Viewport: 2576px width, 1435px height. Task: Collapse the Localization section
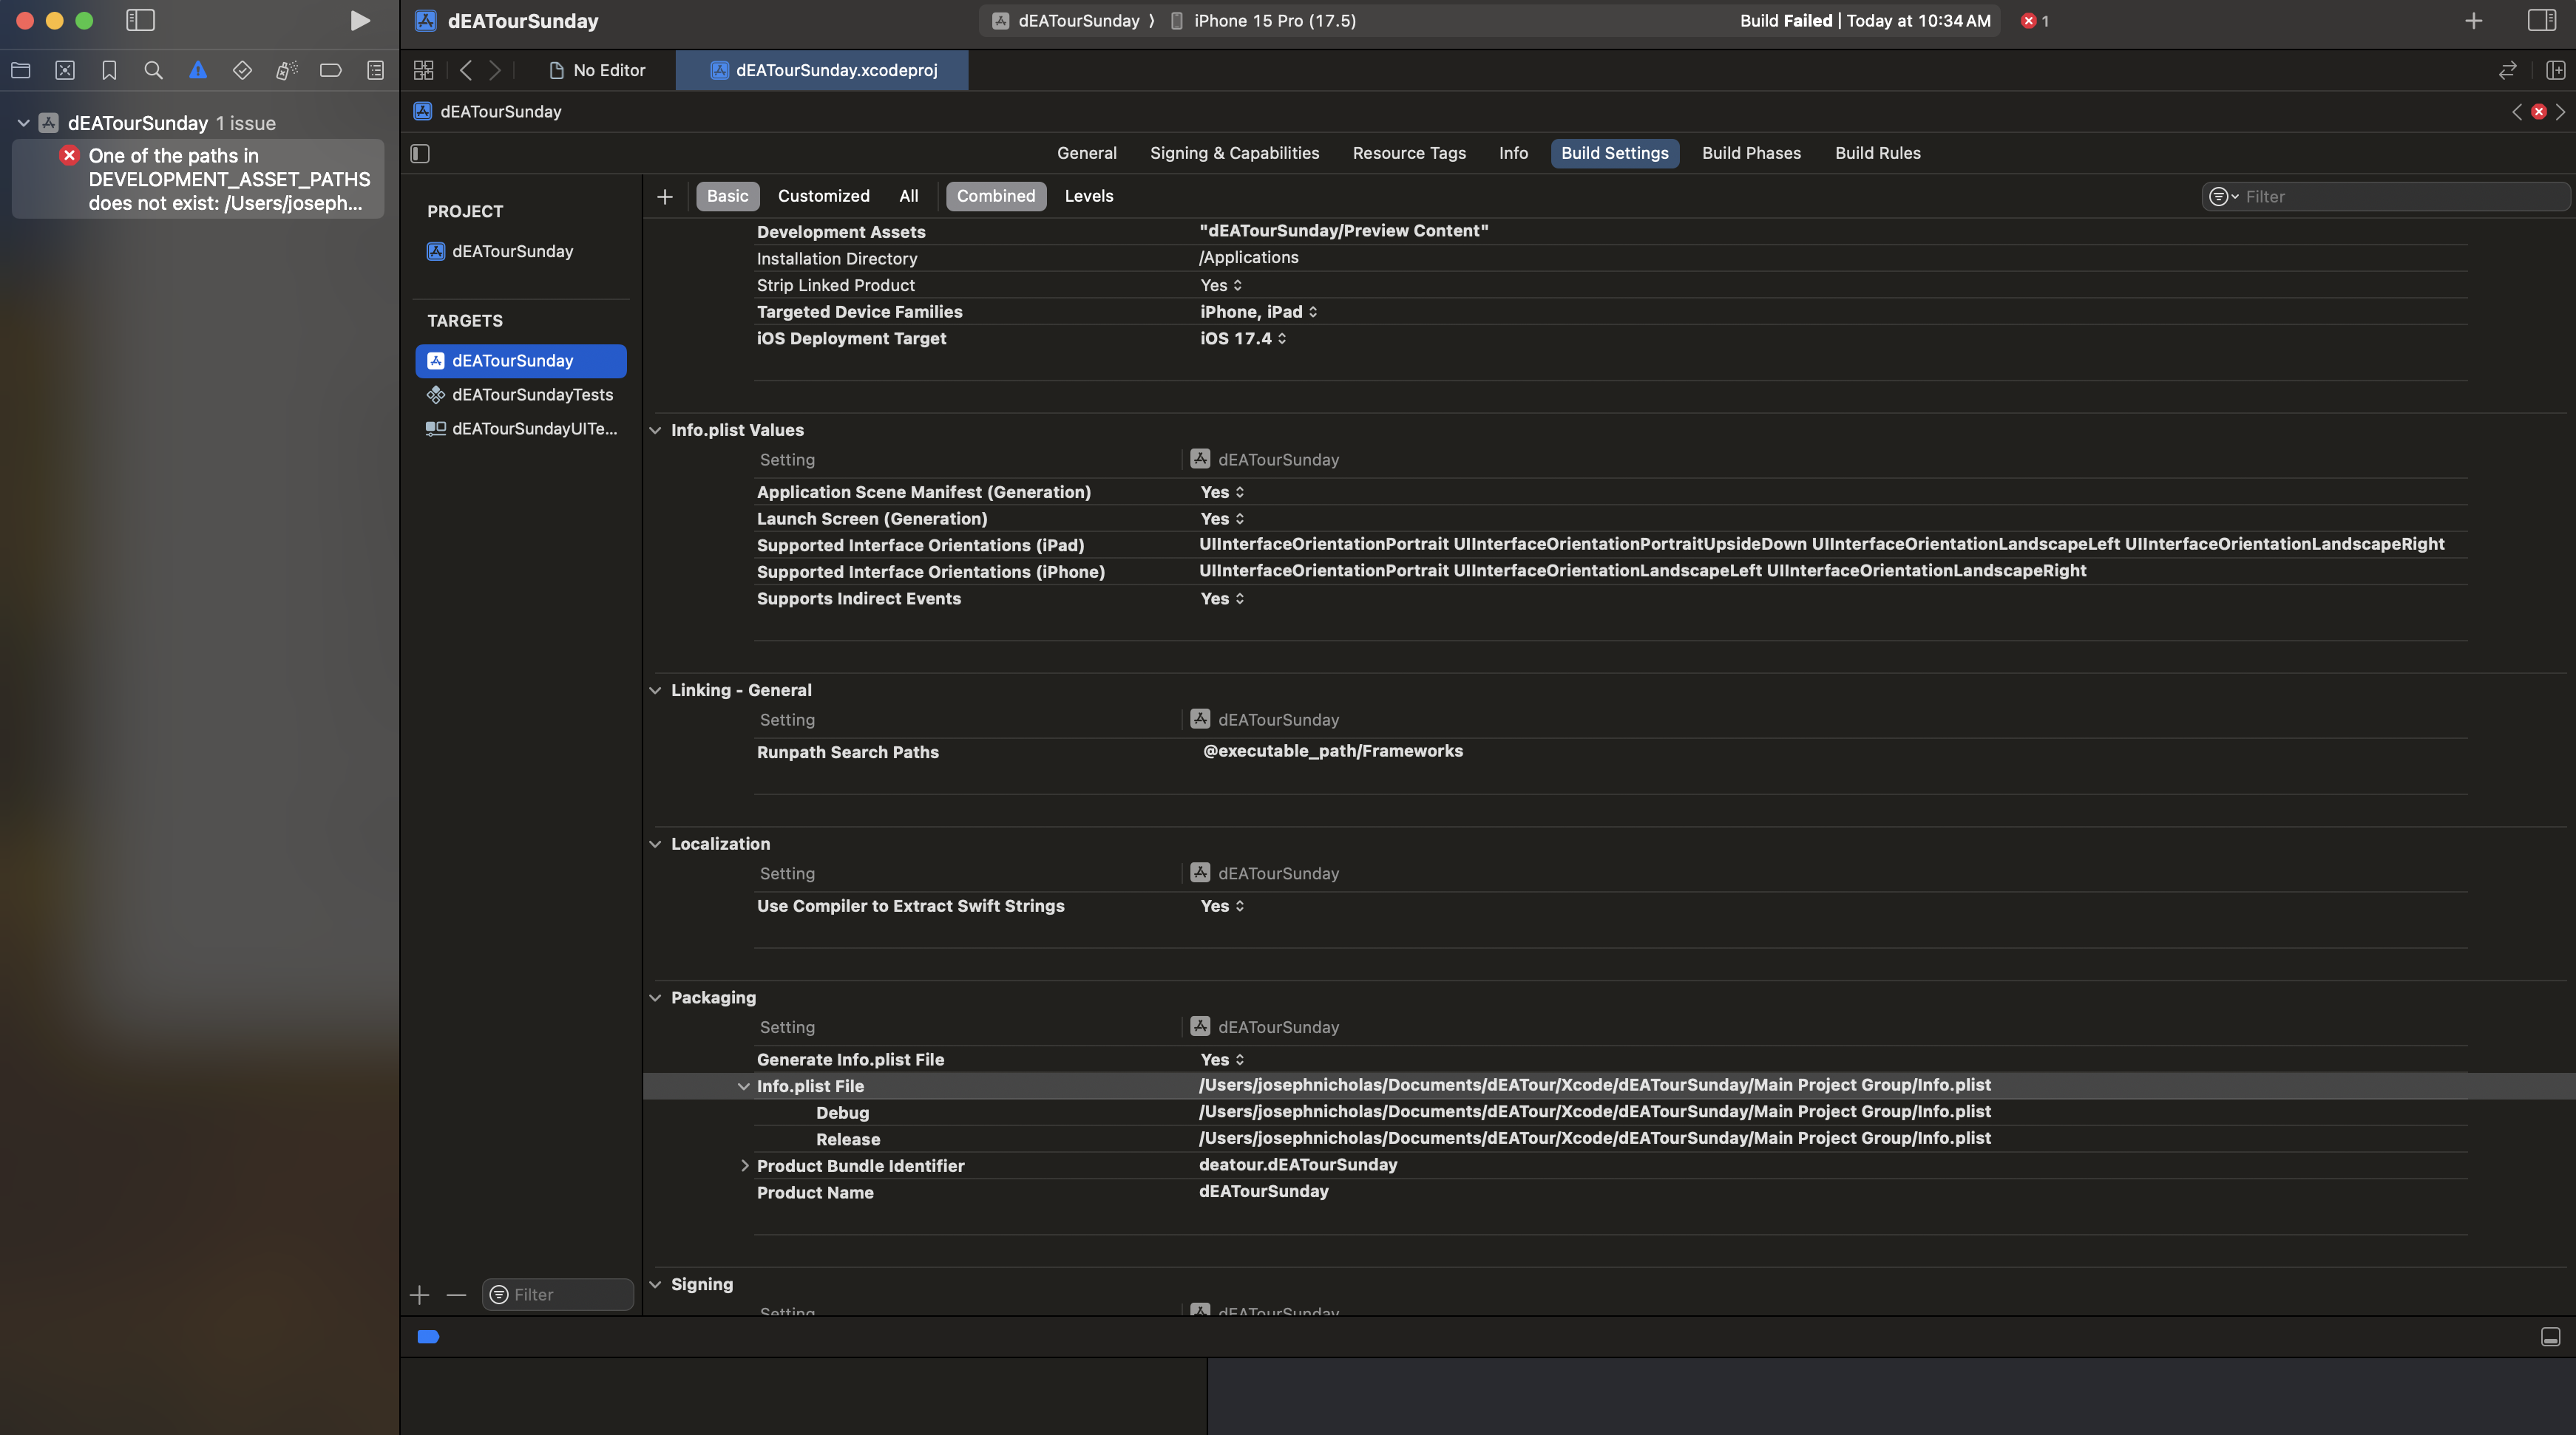click(656, 845)
